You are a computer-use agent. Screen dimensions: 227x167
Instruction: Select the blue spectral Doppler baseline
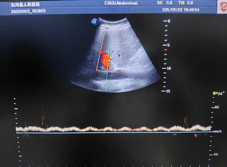[113, 133]
